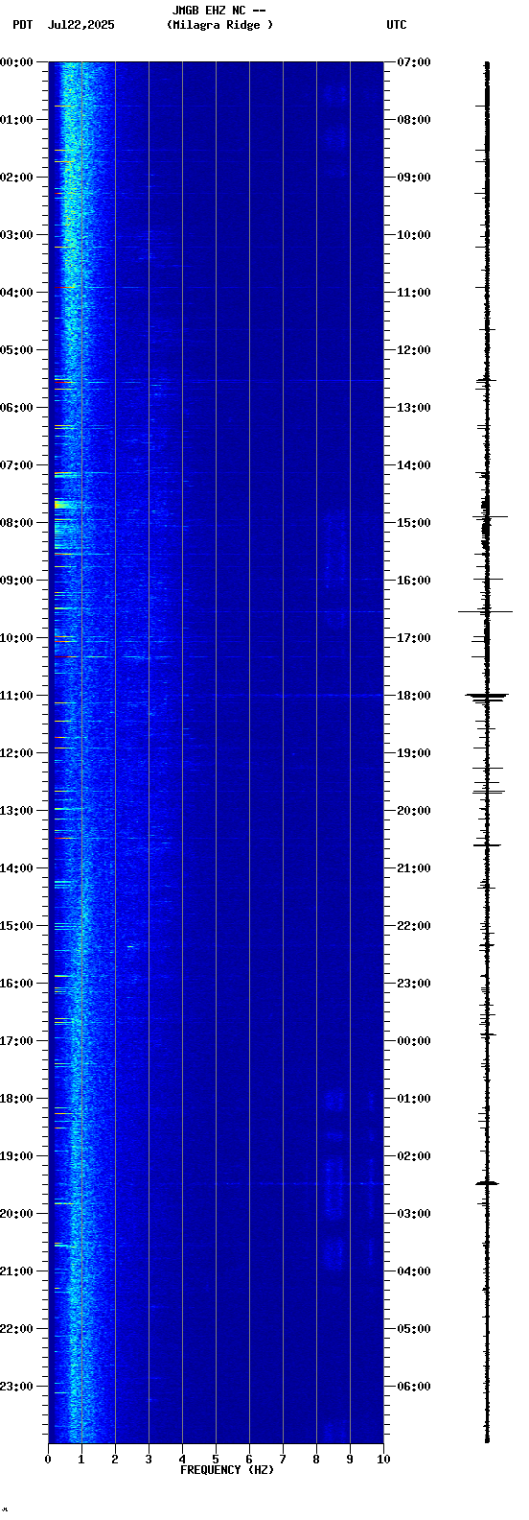Click the 11:00 UTC label on right axis
This screenshot has width=529, height=1520.
pos(414,293)
